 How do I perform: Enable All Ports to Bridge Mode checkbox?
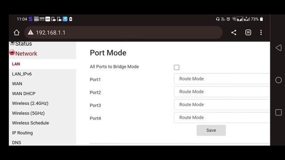[176, 67]
